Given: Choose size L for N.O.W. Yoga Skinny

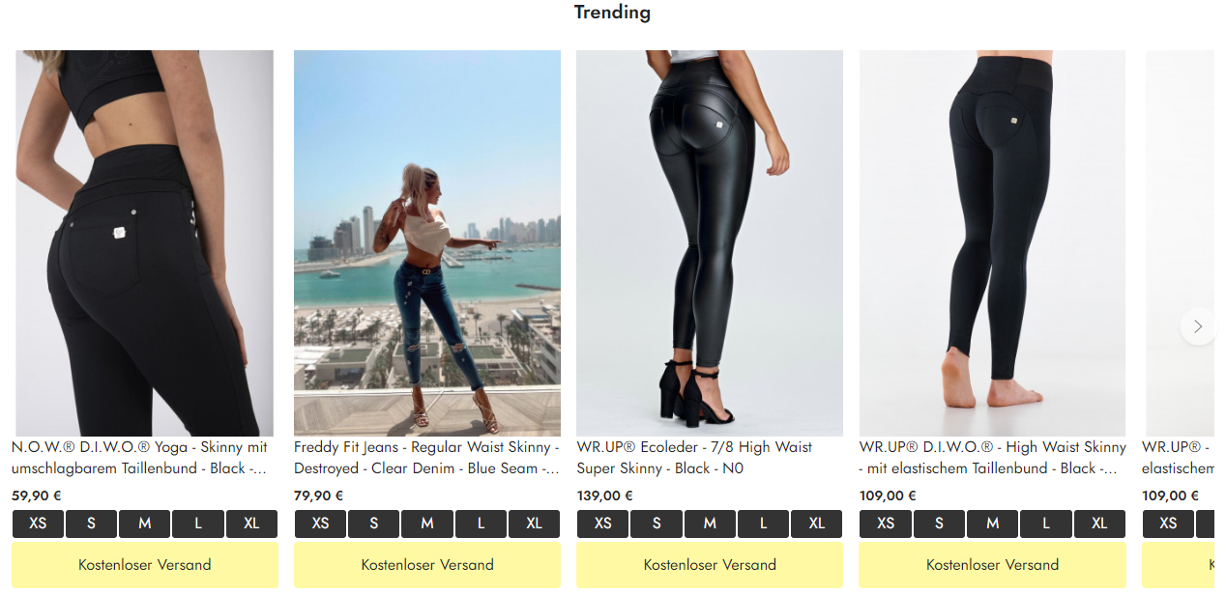Looking at the screenshot, I should [198, 523].
